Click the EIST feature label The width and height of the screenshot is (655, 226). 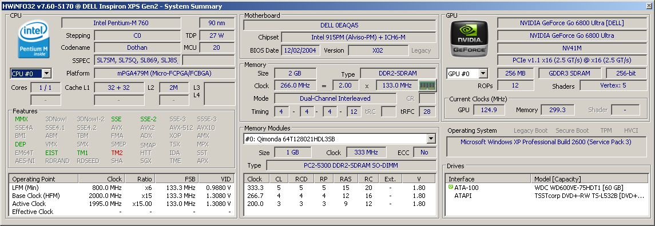[x=52, y=153]
